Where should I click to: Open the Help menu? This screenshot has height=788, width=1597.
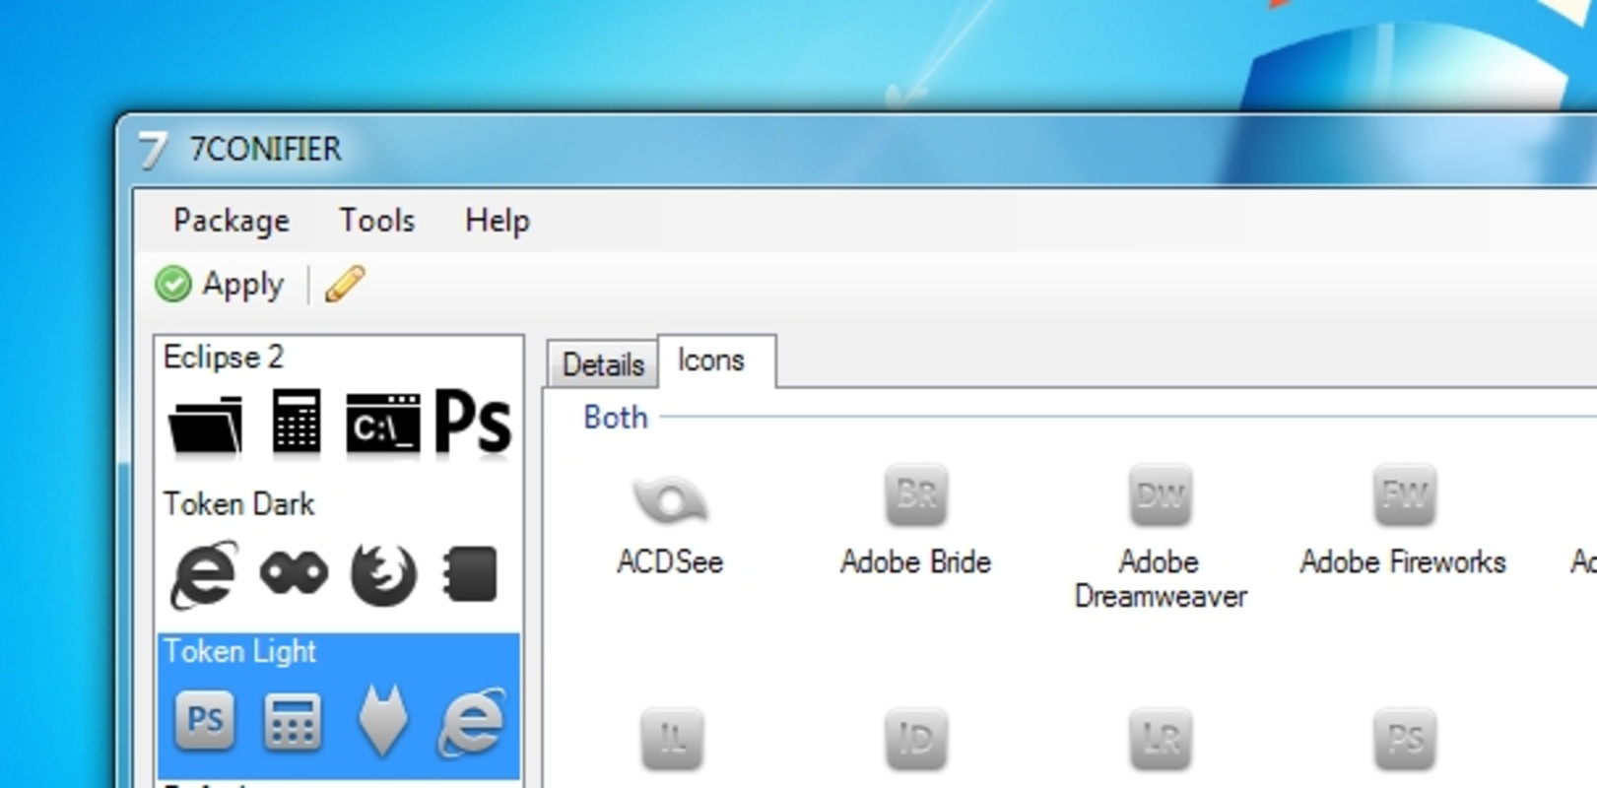coord(498,221)
